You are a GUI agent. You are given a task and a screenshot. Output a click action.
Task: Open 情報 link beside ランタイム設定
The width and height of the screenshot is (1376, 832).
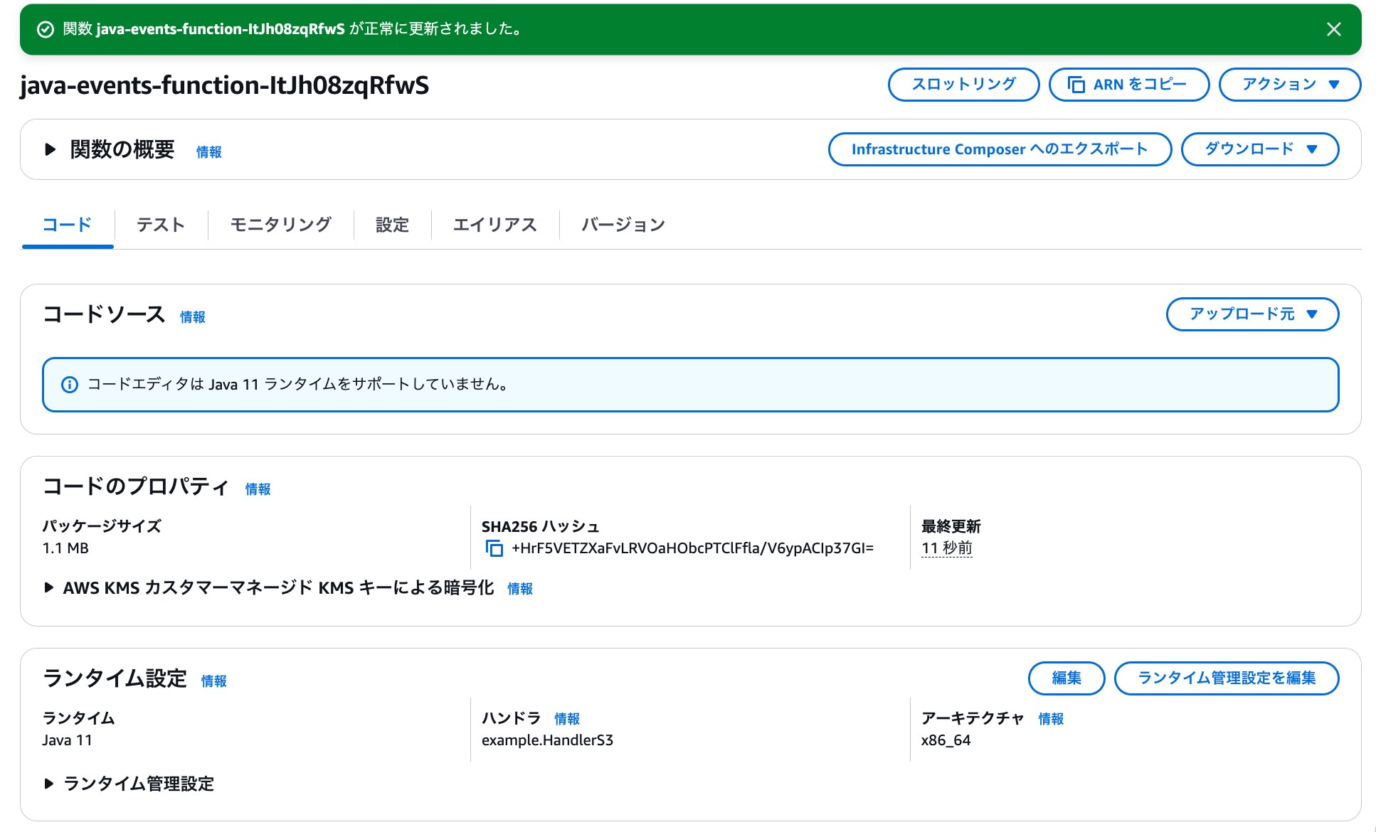[214, 681]
